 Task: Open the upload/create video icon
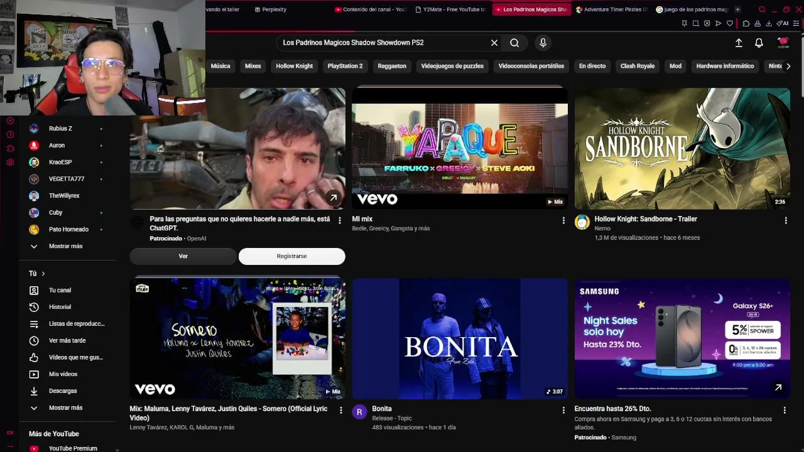click(739, 43)
